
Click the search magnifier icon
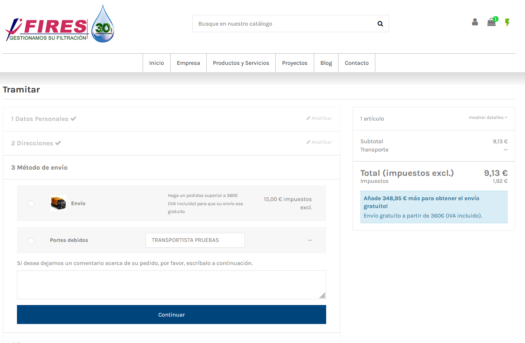tap(380, 24)
